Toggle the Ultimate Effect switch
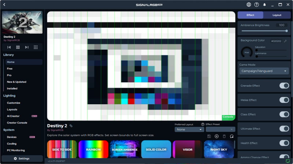293x164 pixels. click(x=284, y=129)
